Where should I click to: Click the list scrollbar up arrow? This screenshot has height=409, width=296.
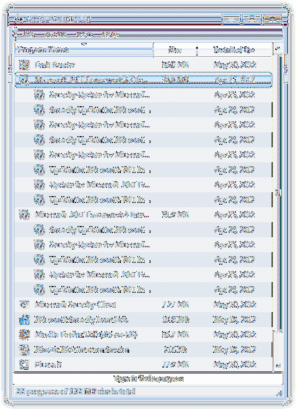[x=278, y=49]
